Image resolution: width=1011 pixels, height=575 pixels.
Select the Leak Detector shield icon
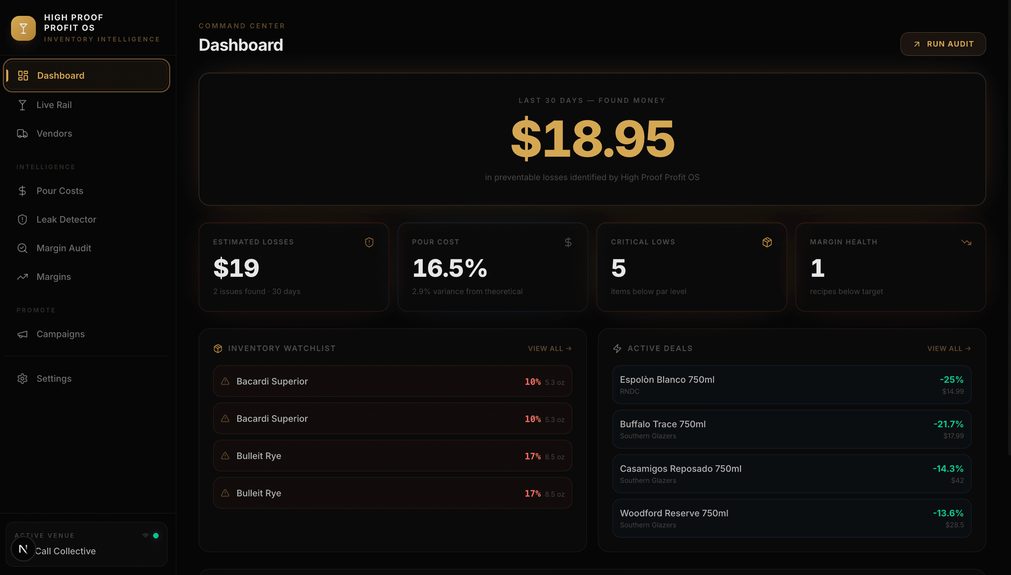pos(22,219)
